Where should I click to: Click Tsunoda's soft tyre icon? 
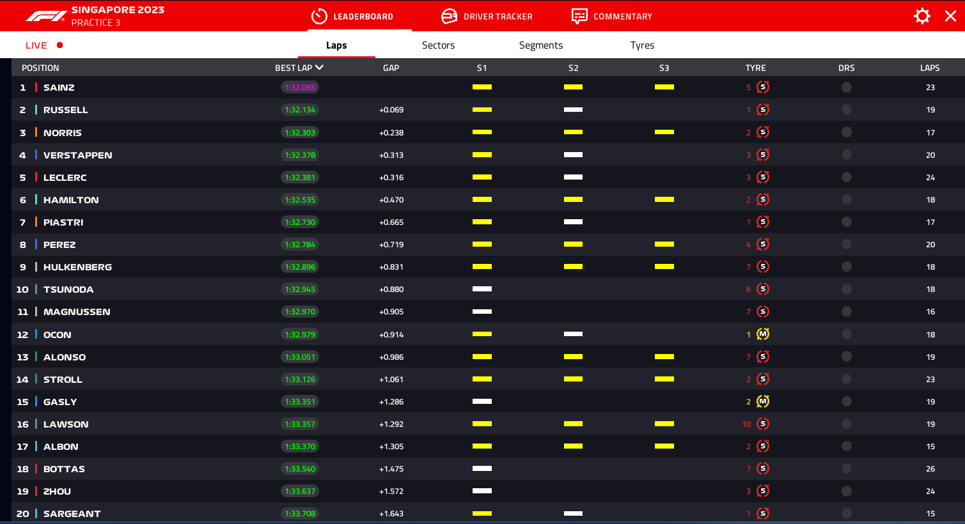763,289
